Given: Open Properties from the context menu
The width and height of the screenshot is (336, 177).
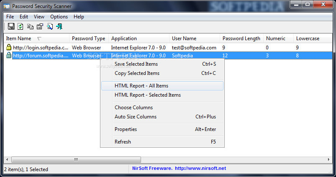Looking at the screenshot, I should 162,129.
